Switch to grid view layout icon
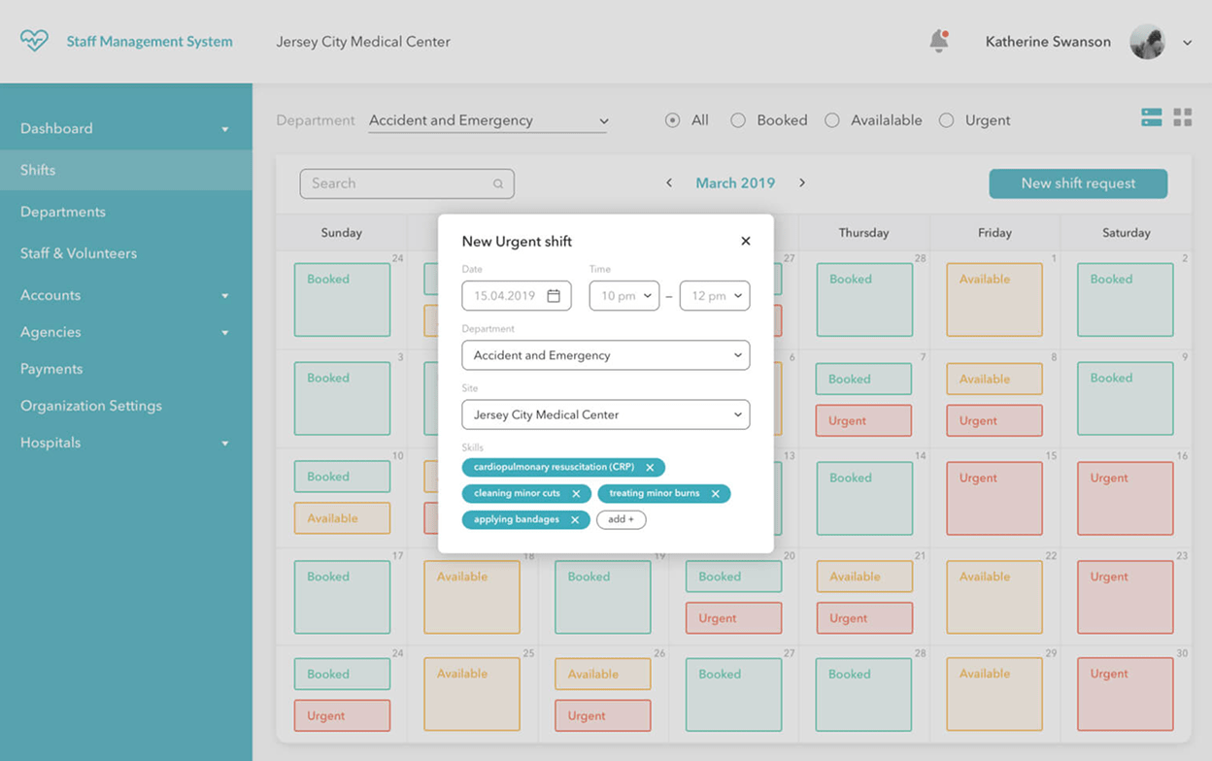The image size is (1212, 761). (x=1183, y=116)
